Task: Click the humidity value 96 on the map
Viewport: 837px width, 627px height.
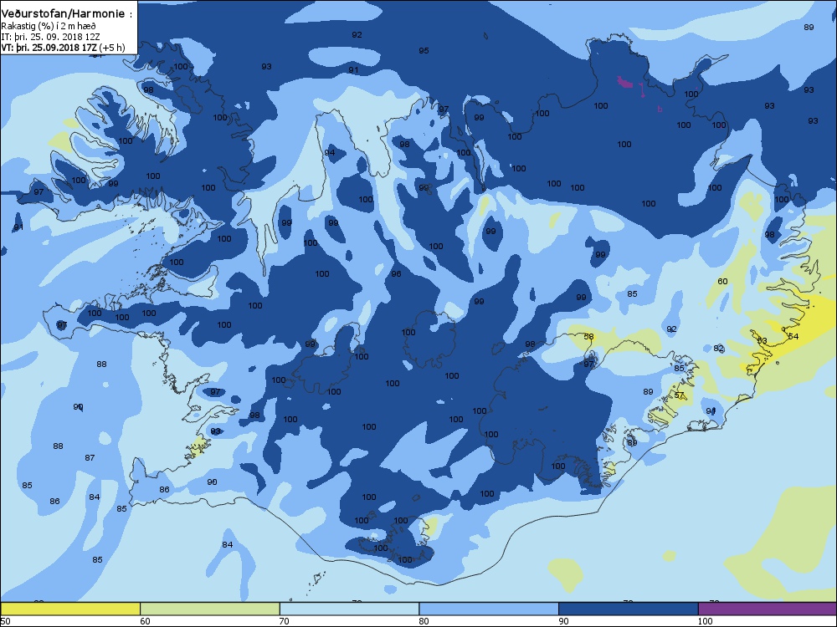Action: [x=396, y=273]
